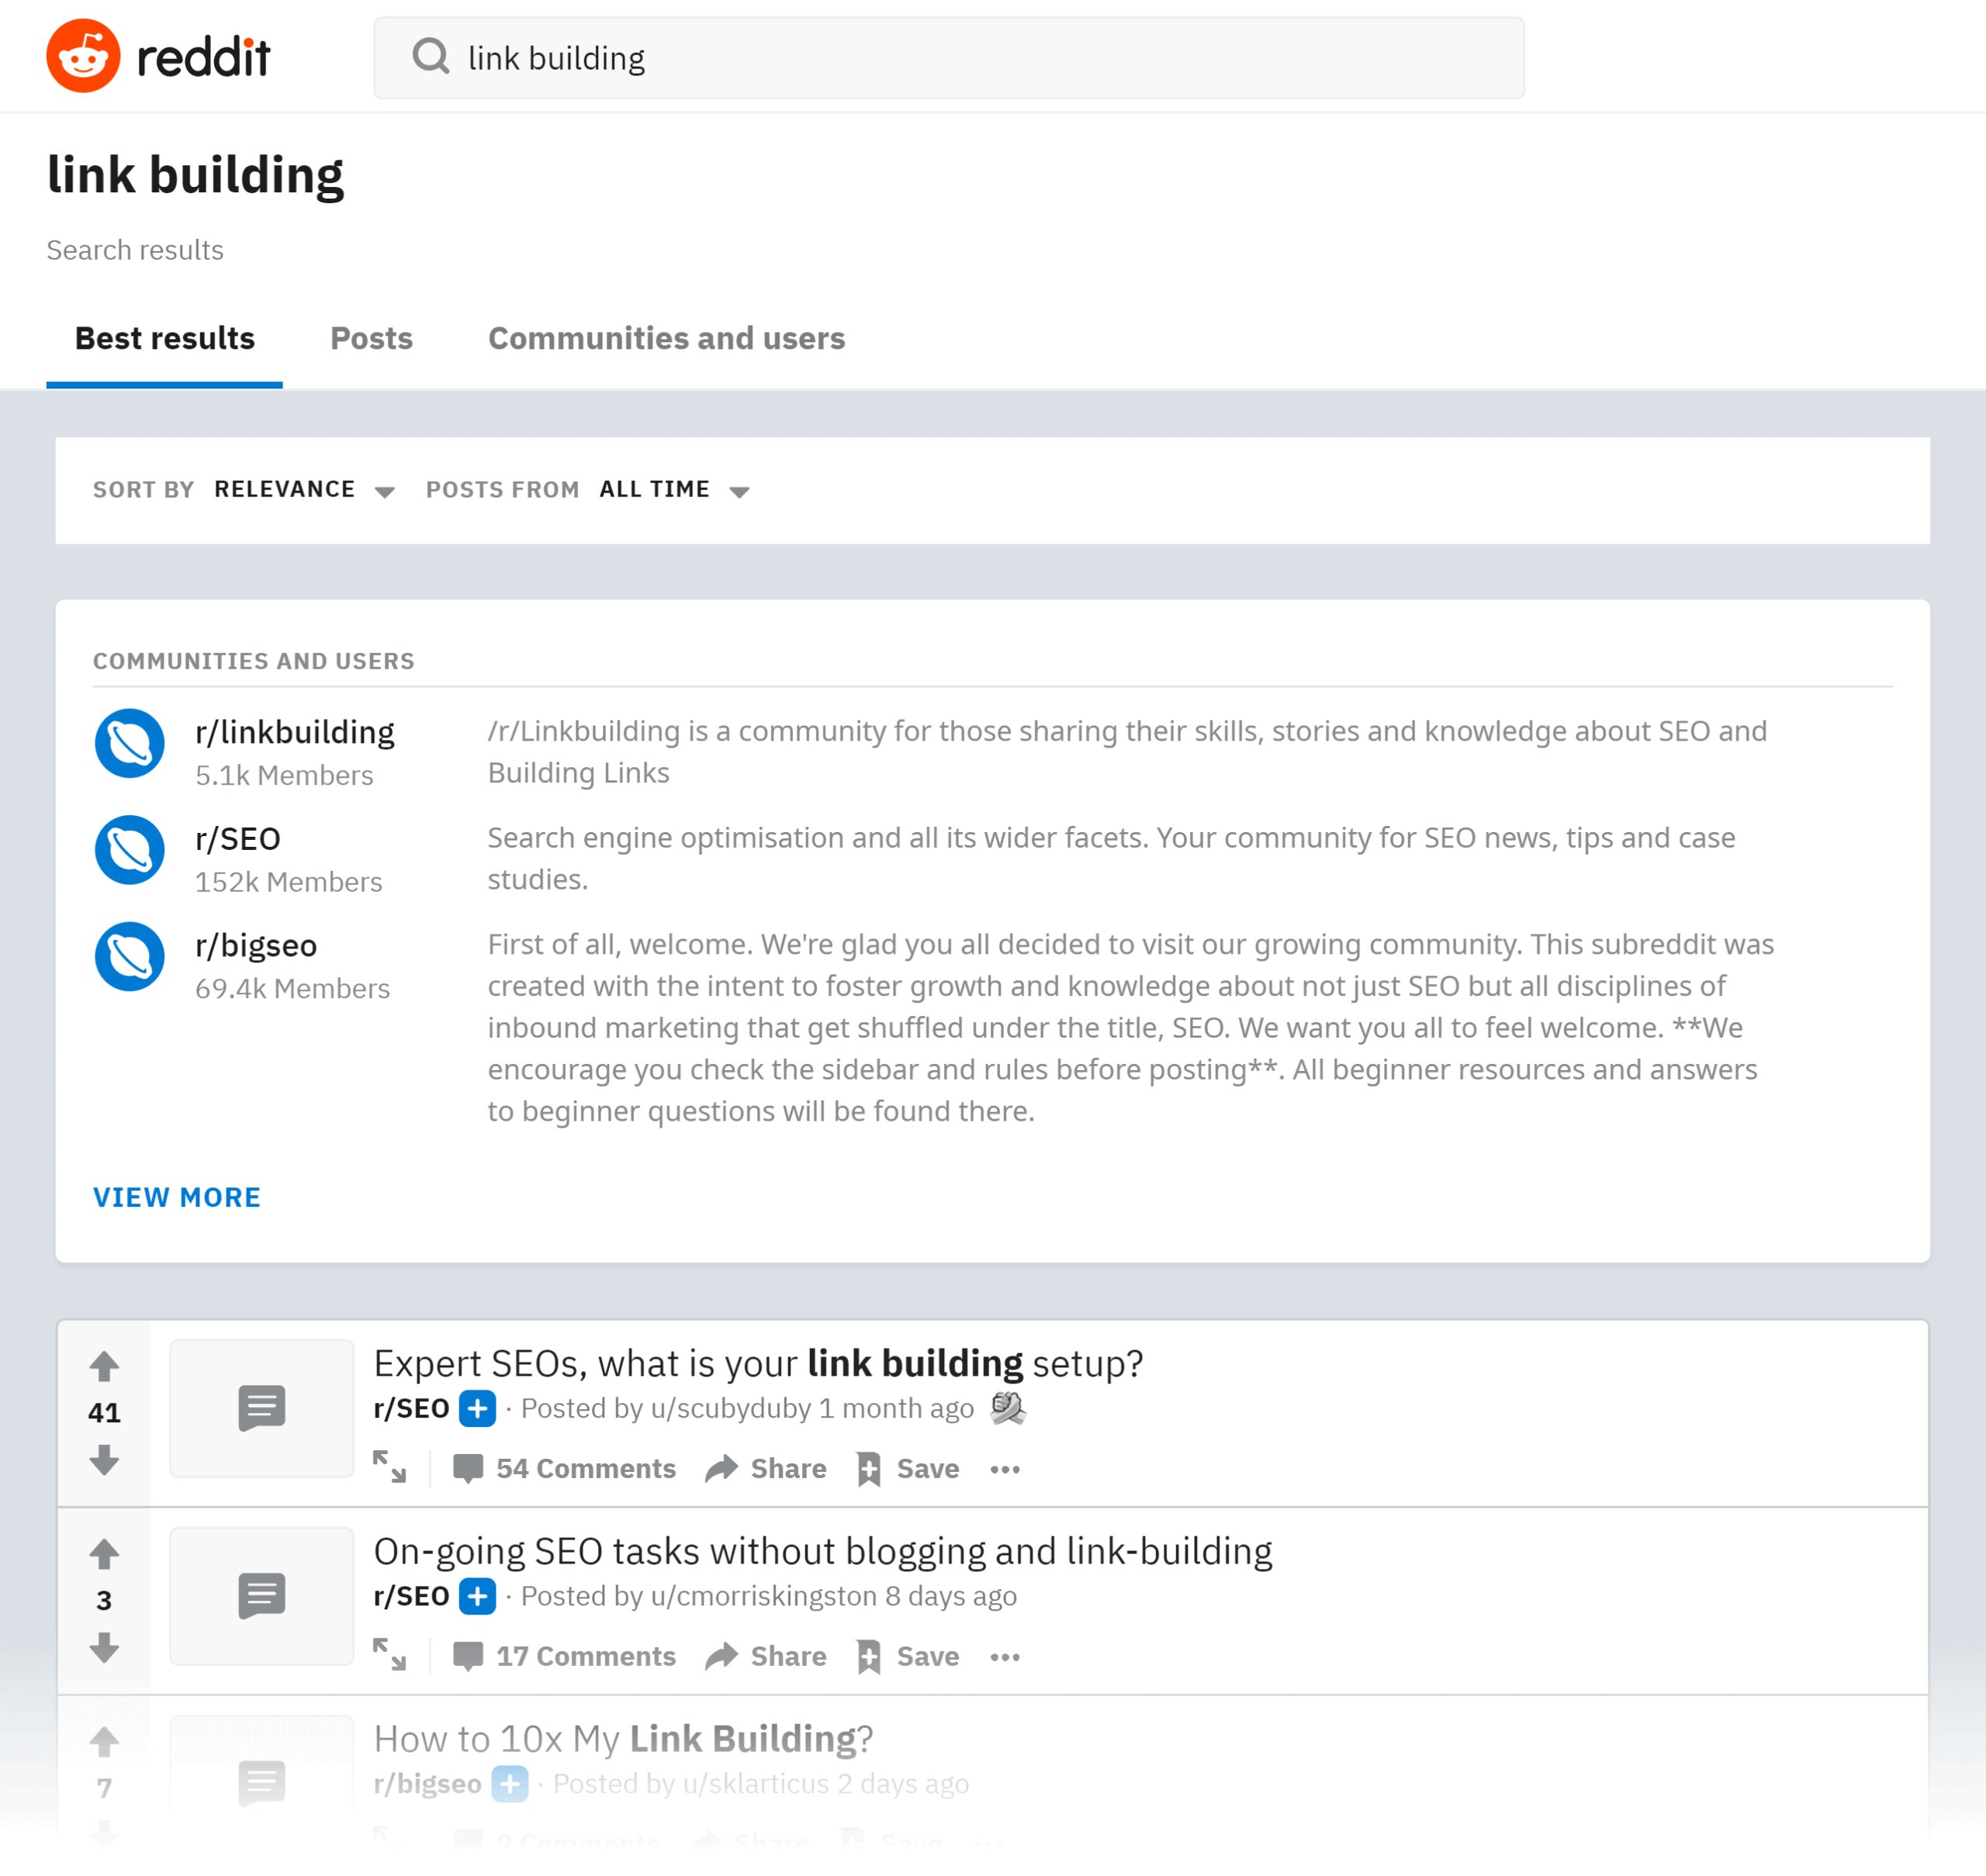Click Save on the Expert SEOs post
The width and height of the screenshot is (1986, 1876).
pos(910,1467)
